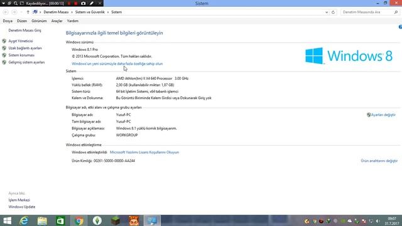This screenshot has height=226, width=402.
Task: Open the network tray icon
Action: click(x=371, y=221)
